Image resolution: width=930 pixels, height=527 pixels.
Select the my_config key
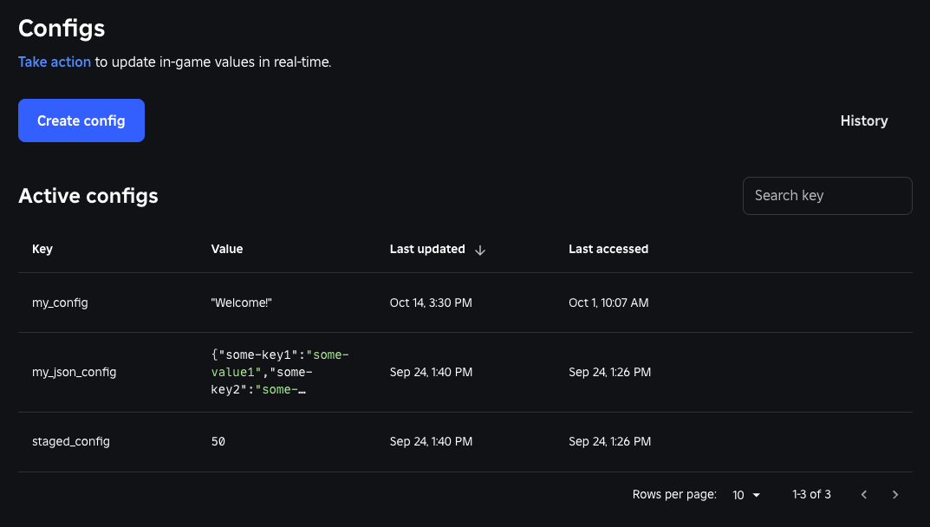click(x=60, y=303)
